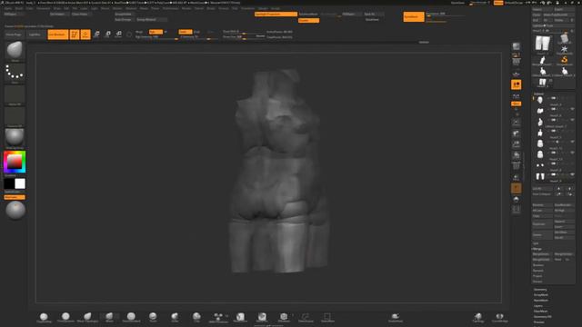The height and width of the screenshot is (327, 582).
Task: Click Make PolyMesh3D button
Action: coord(558,15)
